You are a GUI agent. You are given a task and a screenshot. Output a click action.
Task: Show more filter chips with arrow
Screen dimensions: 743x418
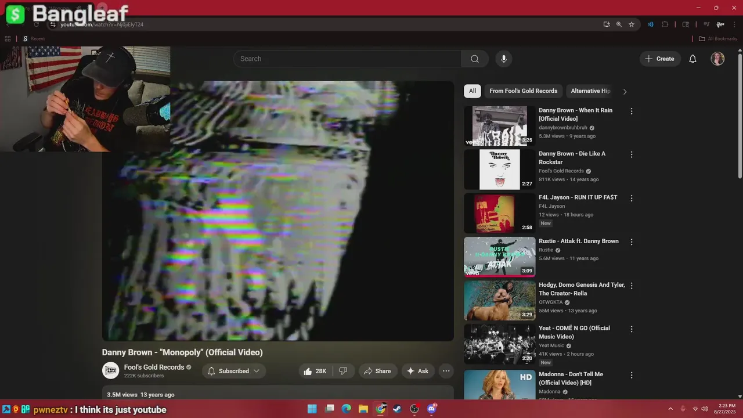point(625,92)
